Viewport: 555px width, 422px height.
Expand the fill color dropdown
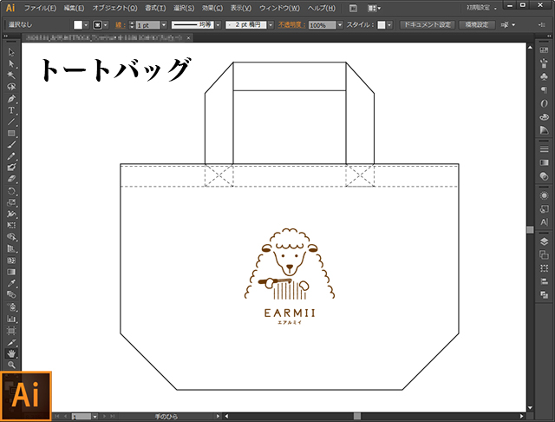pyautogui.click(x=86, y=25)
